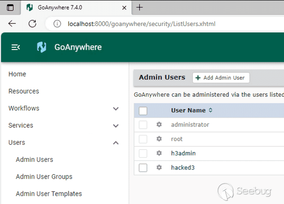Reload the page with refresh icon
The height and width of the screenshot is (204, 284).
[32, 23]
